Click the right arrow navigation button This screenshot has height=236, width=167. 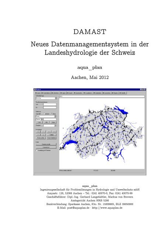38,135
